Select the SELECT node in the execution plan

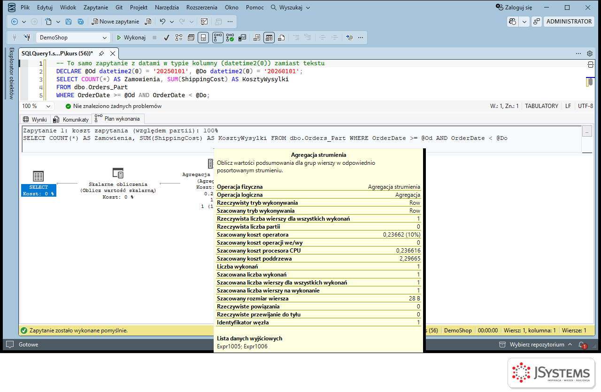39,184
